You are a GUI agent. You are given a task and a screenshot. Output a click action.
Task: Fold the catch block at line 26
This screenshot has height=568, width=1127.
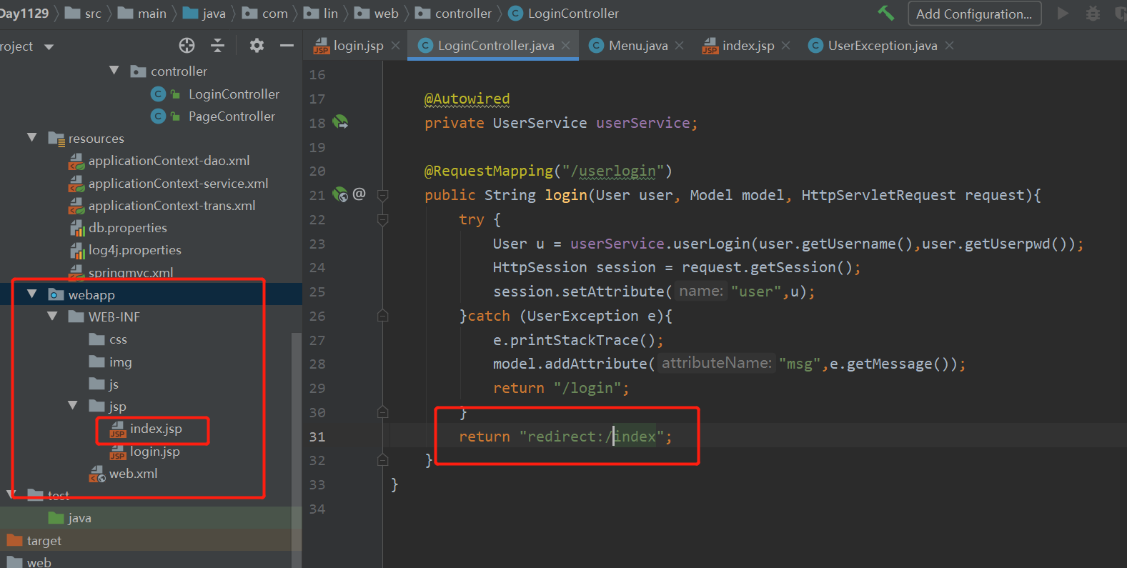point(382,316)
